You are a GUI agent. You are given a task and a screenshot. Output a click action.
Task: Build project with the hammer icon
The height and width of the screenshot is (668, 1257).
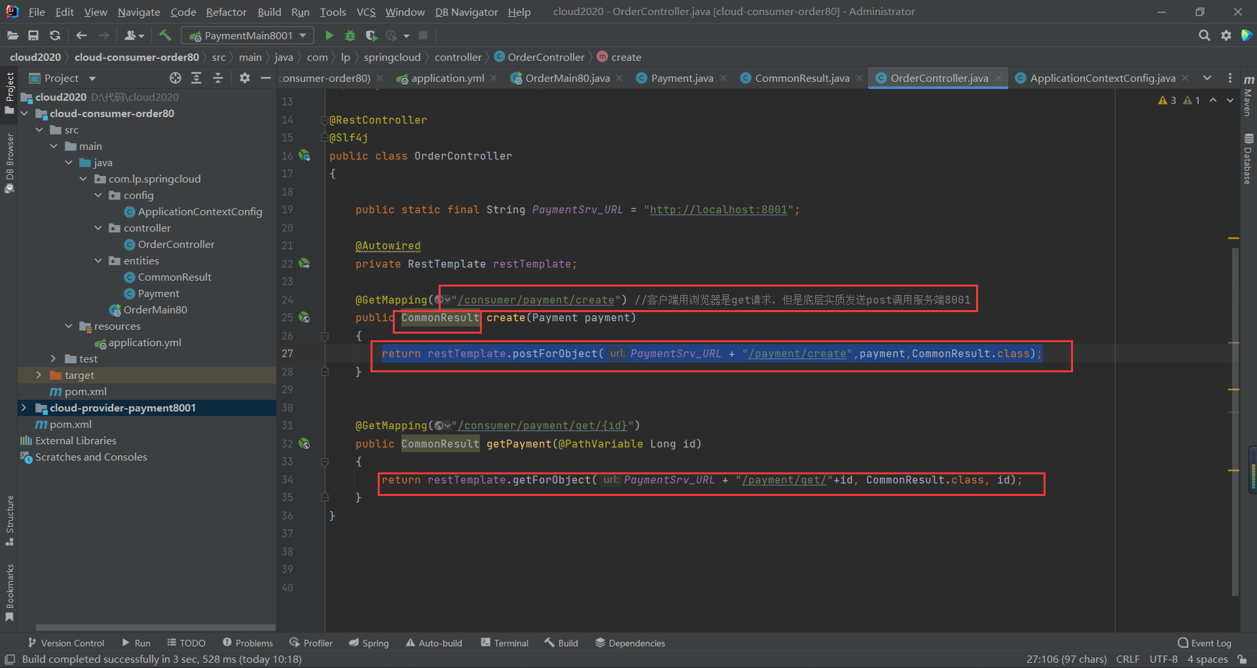[x=165, y=35]
